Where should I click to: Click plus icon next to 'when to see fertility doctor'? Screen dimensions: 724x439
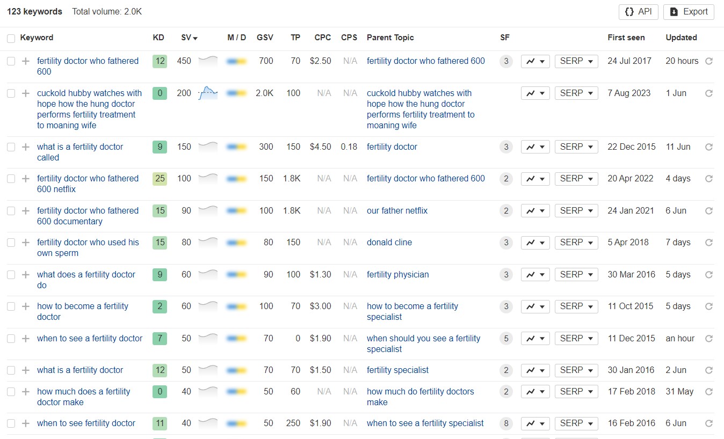[x=25, y=423]
